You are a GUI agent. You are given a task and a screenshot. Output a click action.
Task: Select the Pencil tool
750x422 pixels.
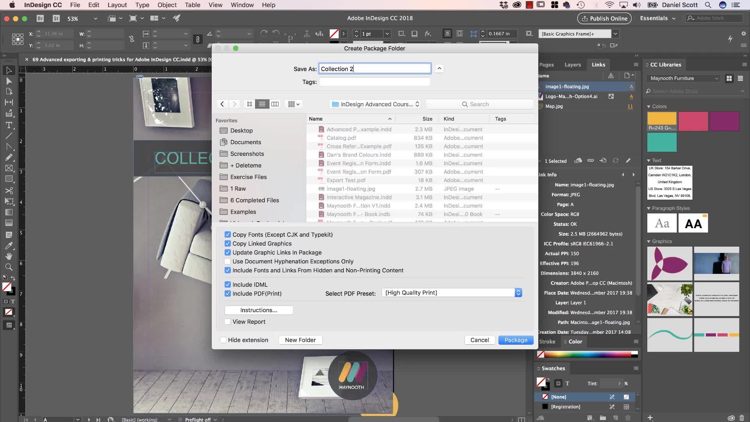[9, 157]
